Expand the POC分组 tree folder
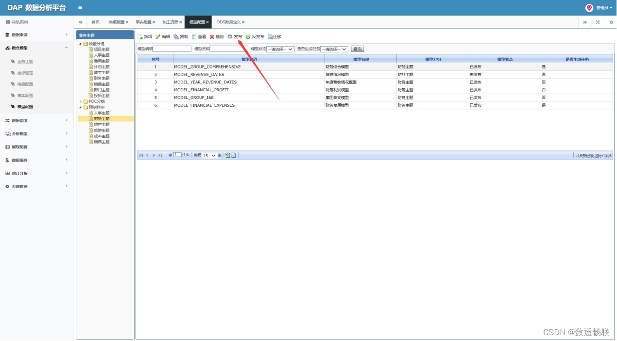Viewport: 617px width, 341px height. [81, 101]
